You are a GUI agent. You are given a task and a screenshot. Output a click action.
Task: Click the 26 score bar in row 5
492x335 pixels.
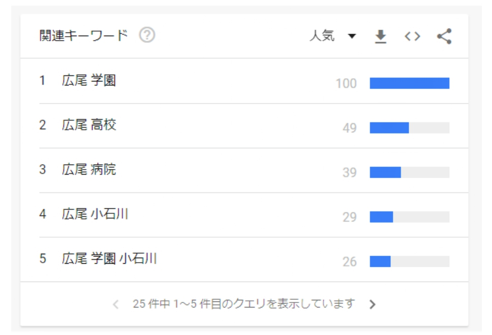[410, 262]
